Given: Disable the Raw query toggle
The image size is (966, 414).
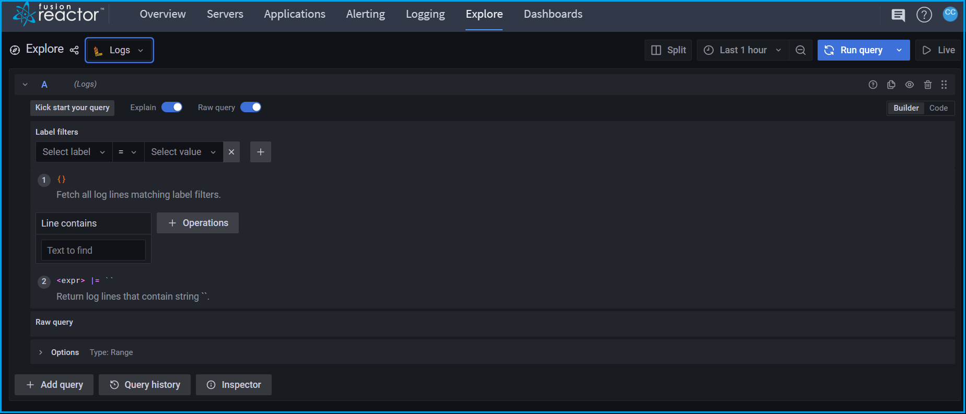Looking at the screenshot, I should pos(251,108).
